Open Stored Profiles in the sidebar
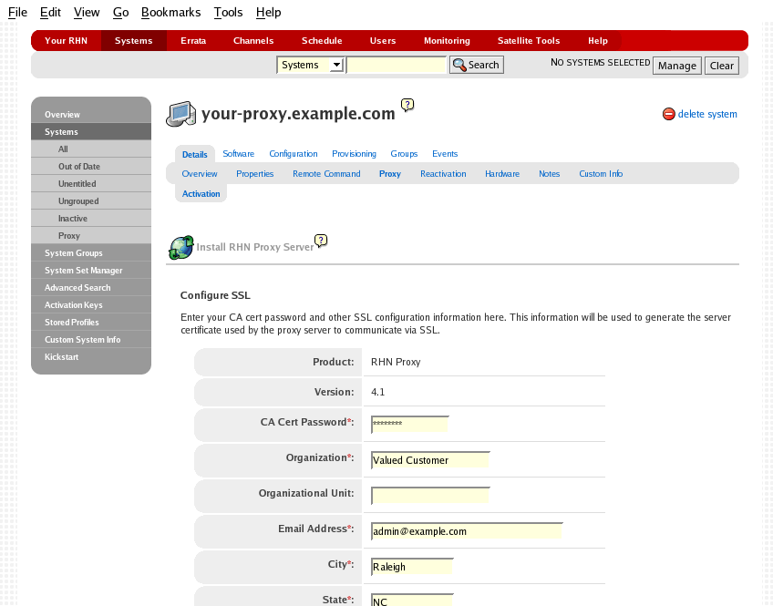This screenshot has width=773, height=606. pyautogui.click(x=91, y=323)
